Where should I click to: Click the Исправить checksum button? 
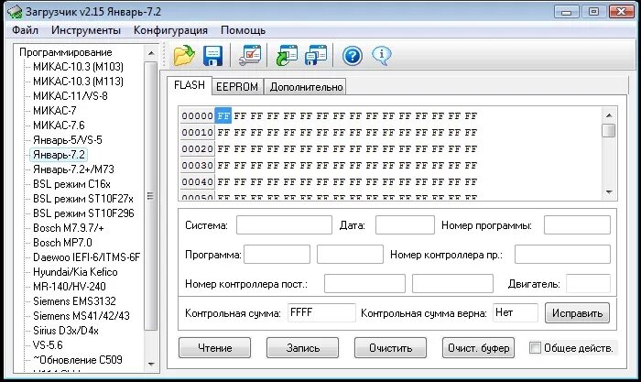pos(577,313)
